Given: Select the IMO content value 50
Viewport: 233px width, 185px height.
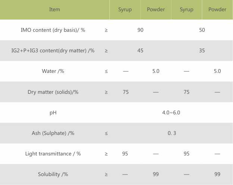Looking at the screenshot, I should click(202, 30).
